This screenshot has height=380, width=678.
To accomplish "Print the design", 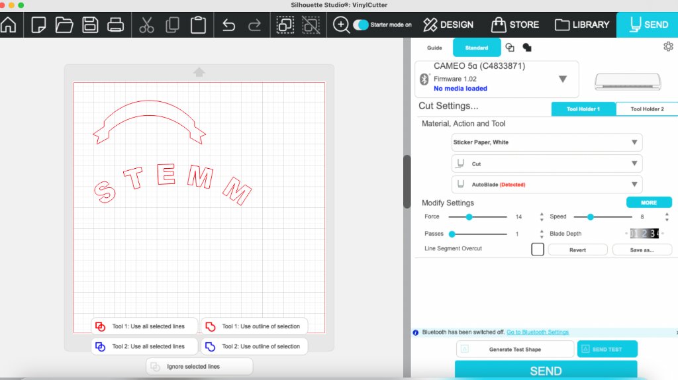I will point(115,24).
